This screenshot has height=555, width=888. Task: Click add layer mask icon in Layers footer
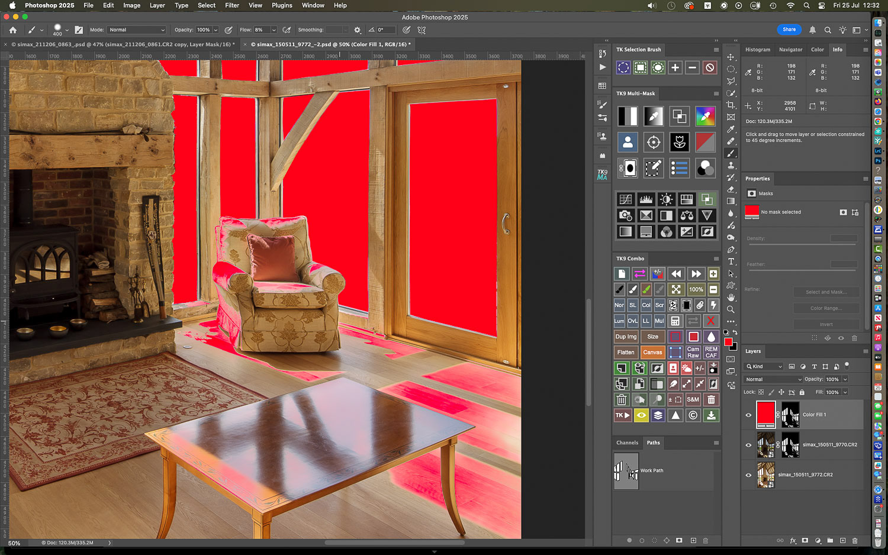click(x=805, y=540)
